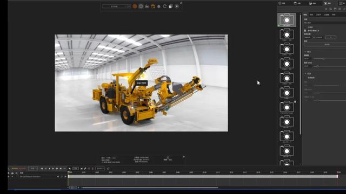Click the add plus icon above camera settings
This screenshot has height=194, width=346.
pyautogui.click(x=326, y=9)
